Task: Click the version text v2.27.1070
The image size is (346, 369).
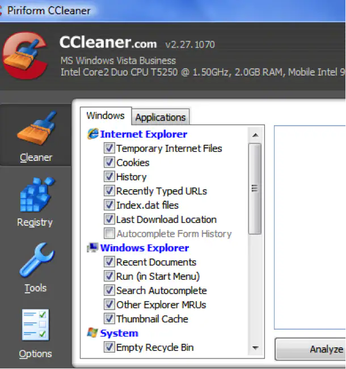Action: click(x=190, y=44)
